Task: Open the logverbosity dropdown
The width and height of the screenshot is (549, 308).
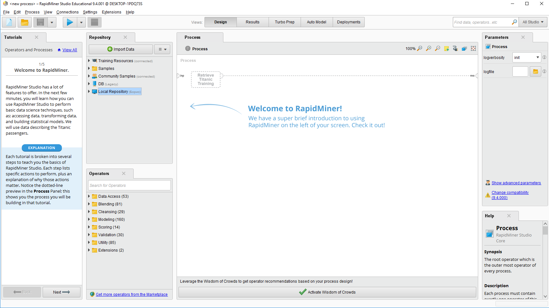Action: [537, 58]
